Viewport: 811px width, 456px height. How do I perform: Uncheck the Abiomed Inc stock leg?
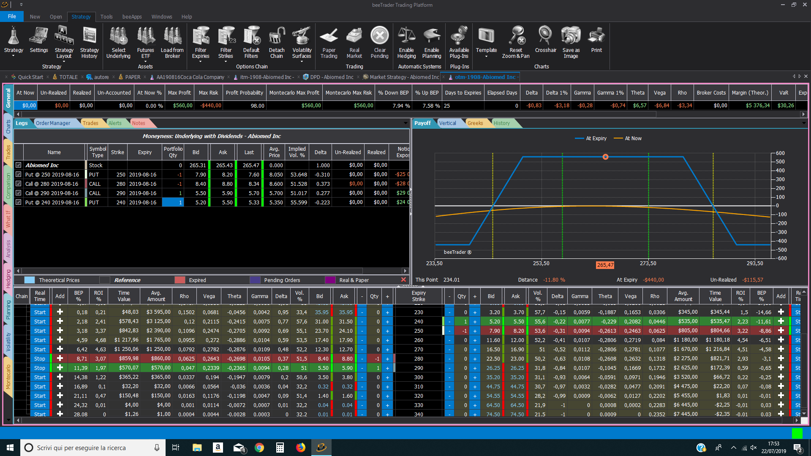point(19,165)
